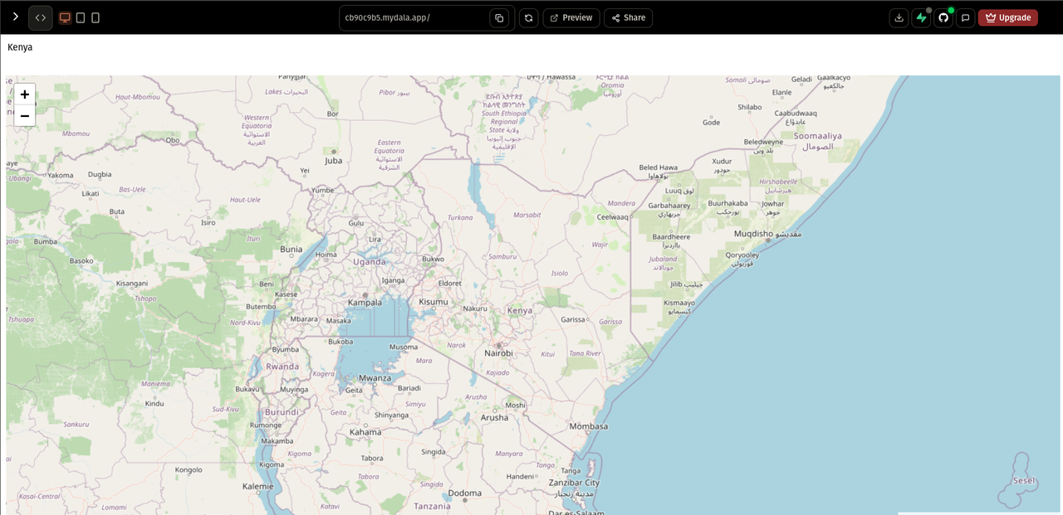Screen dimensions: 1063x515
Task: Click the Burundi country label
Action: tap(281, 412)
